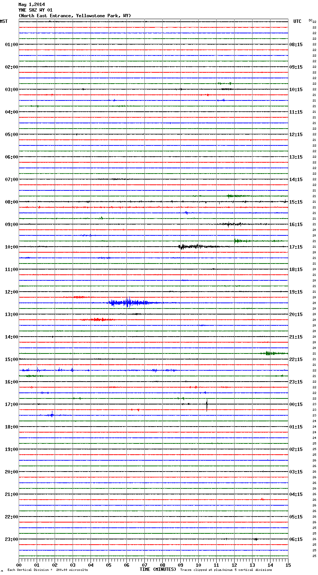Click the sharp black spike on 17:00 trace
This screenshot has height=575, width=318.
[x=207, y=405]
